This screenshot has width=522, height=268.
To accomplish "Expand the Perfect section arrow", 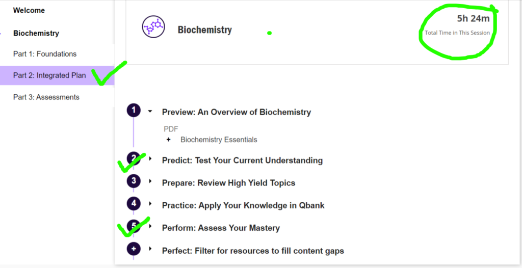I will [150, 249].
